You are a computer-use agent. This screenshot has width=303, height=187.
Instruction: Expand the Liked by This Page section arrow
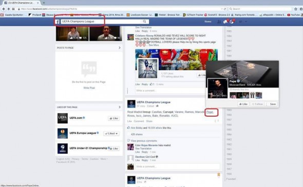[120, 107]
